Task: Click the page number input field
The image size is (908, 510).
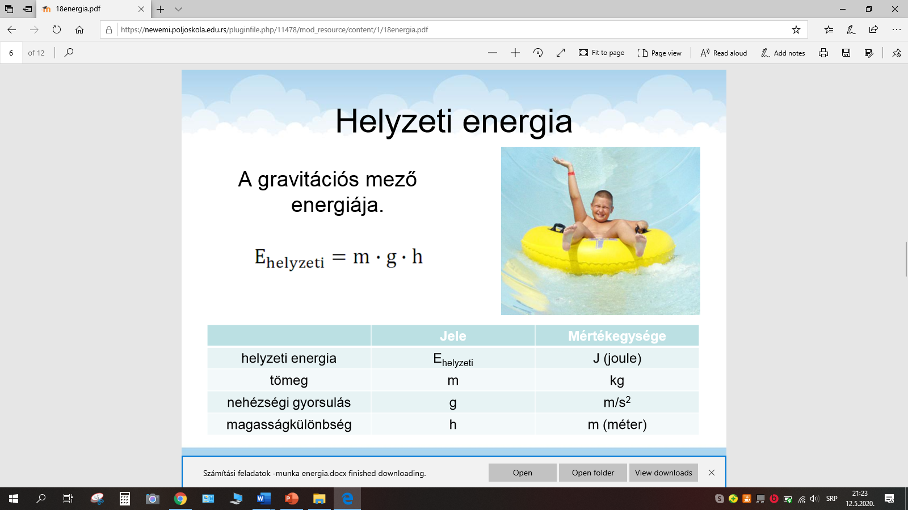Action: (11, 53)
